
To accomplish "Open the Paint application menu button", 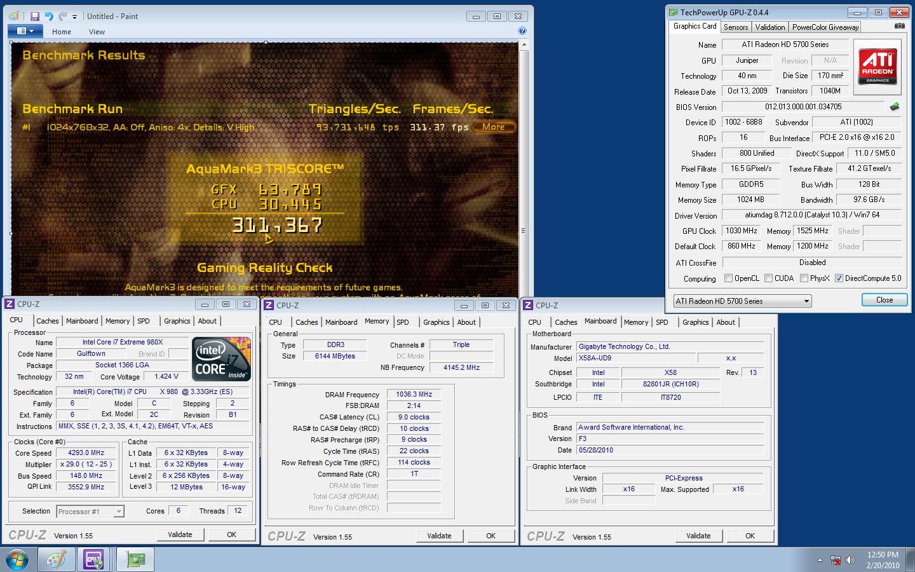I will pyautogui.click(x=26, y=31).
